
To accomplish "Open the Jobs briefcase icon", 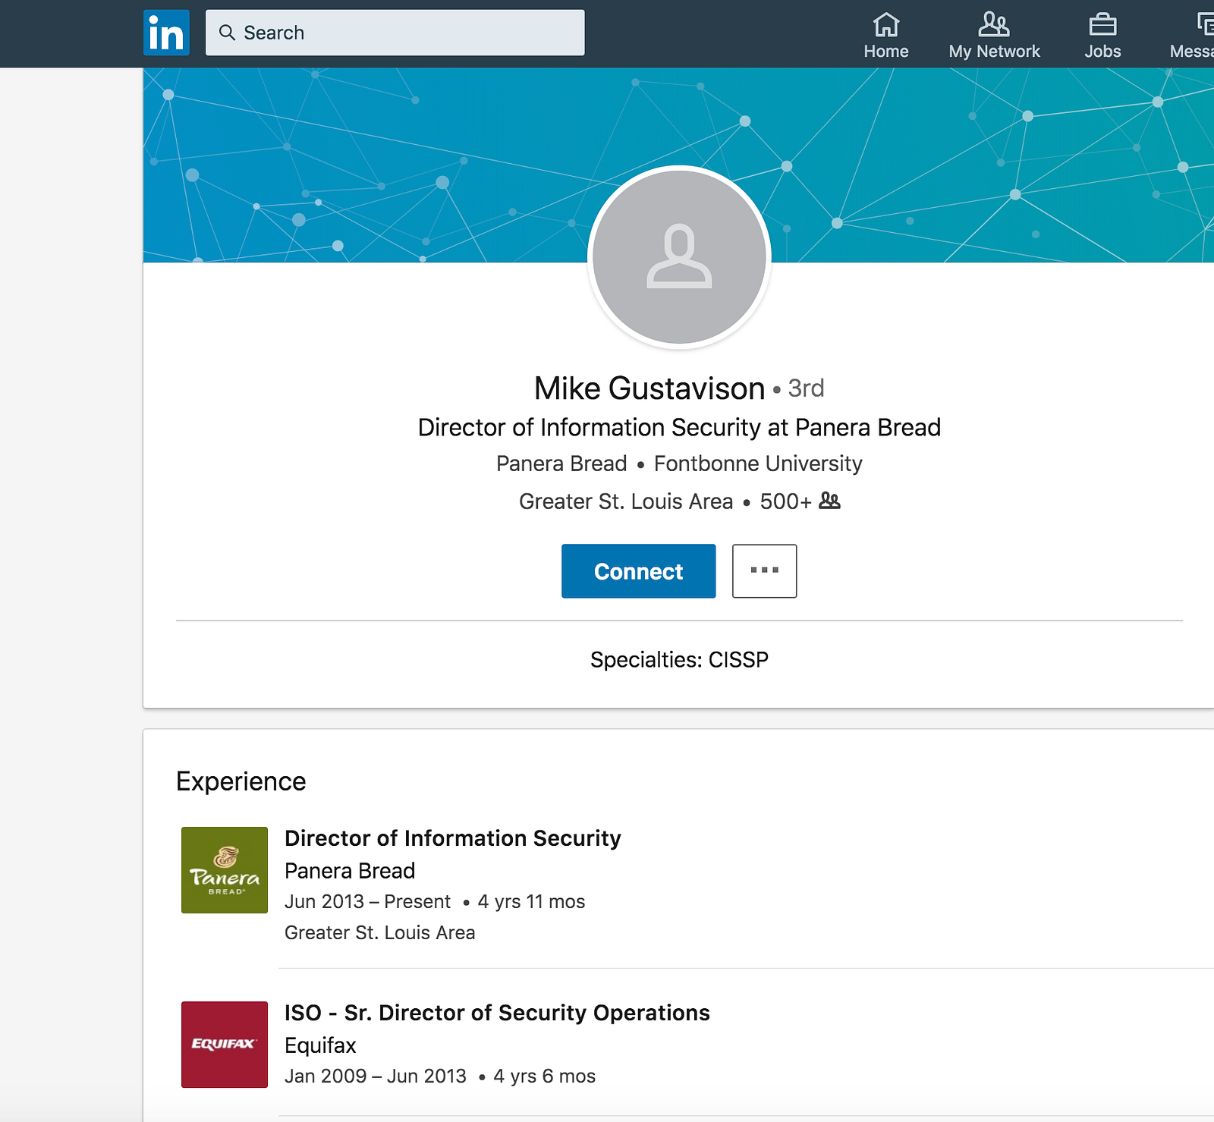I will (1102, 24).
